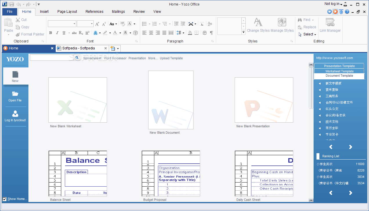
Task: Click the Superscript icon
Action: pyautogui.click(x=87, y=33)
